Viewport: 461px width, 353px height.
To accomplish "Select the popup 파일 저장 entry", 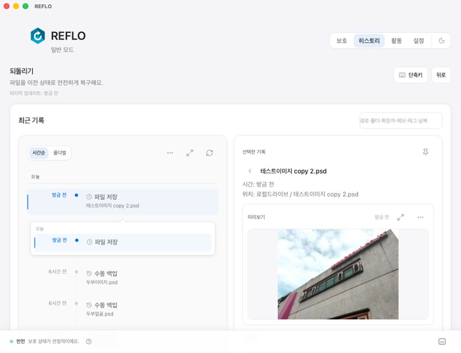I will click(123, 242).
